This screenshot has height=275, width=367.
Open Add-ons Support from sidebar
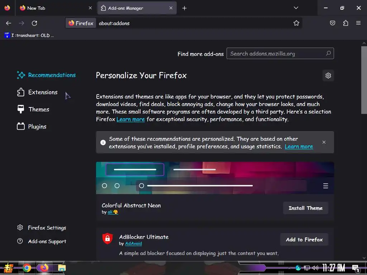click(42, 241)
